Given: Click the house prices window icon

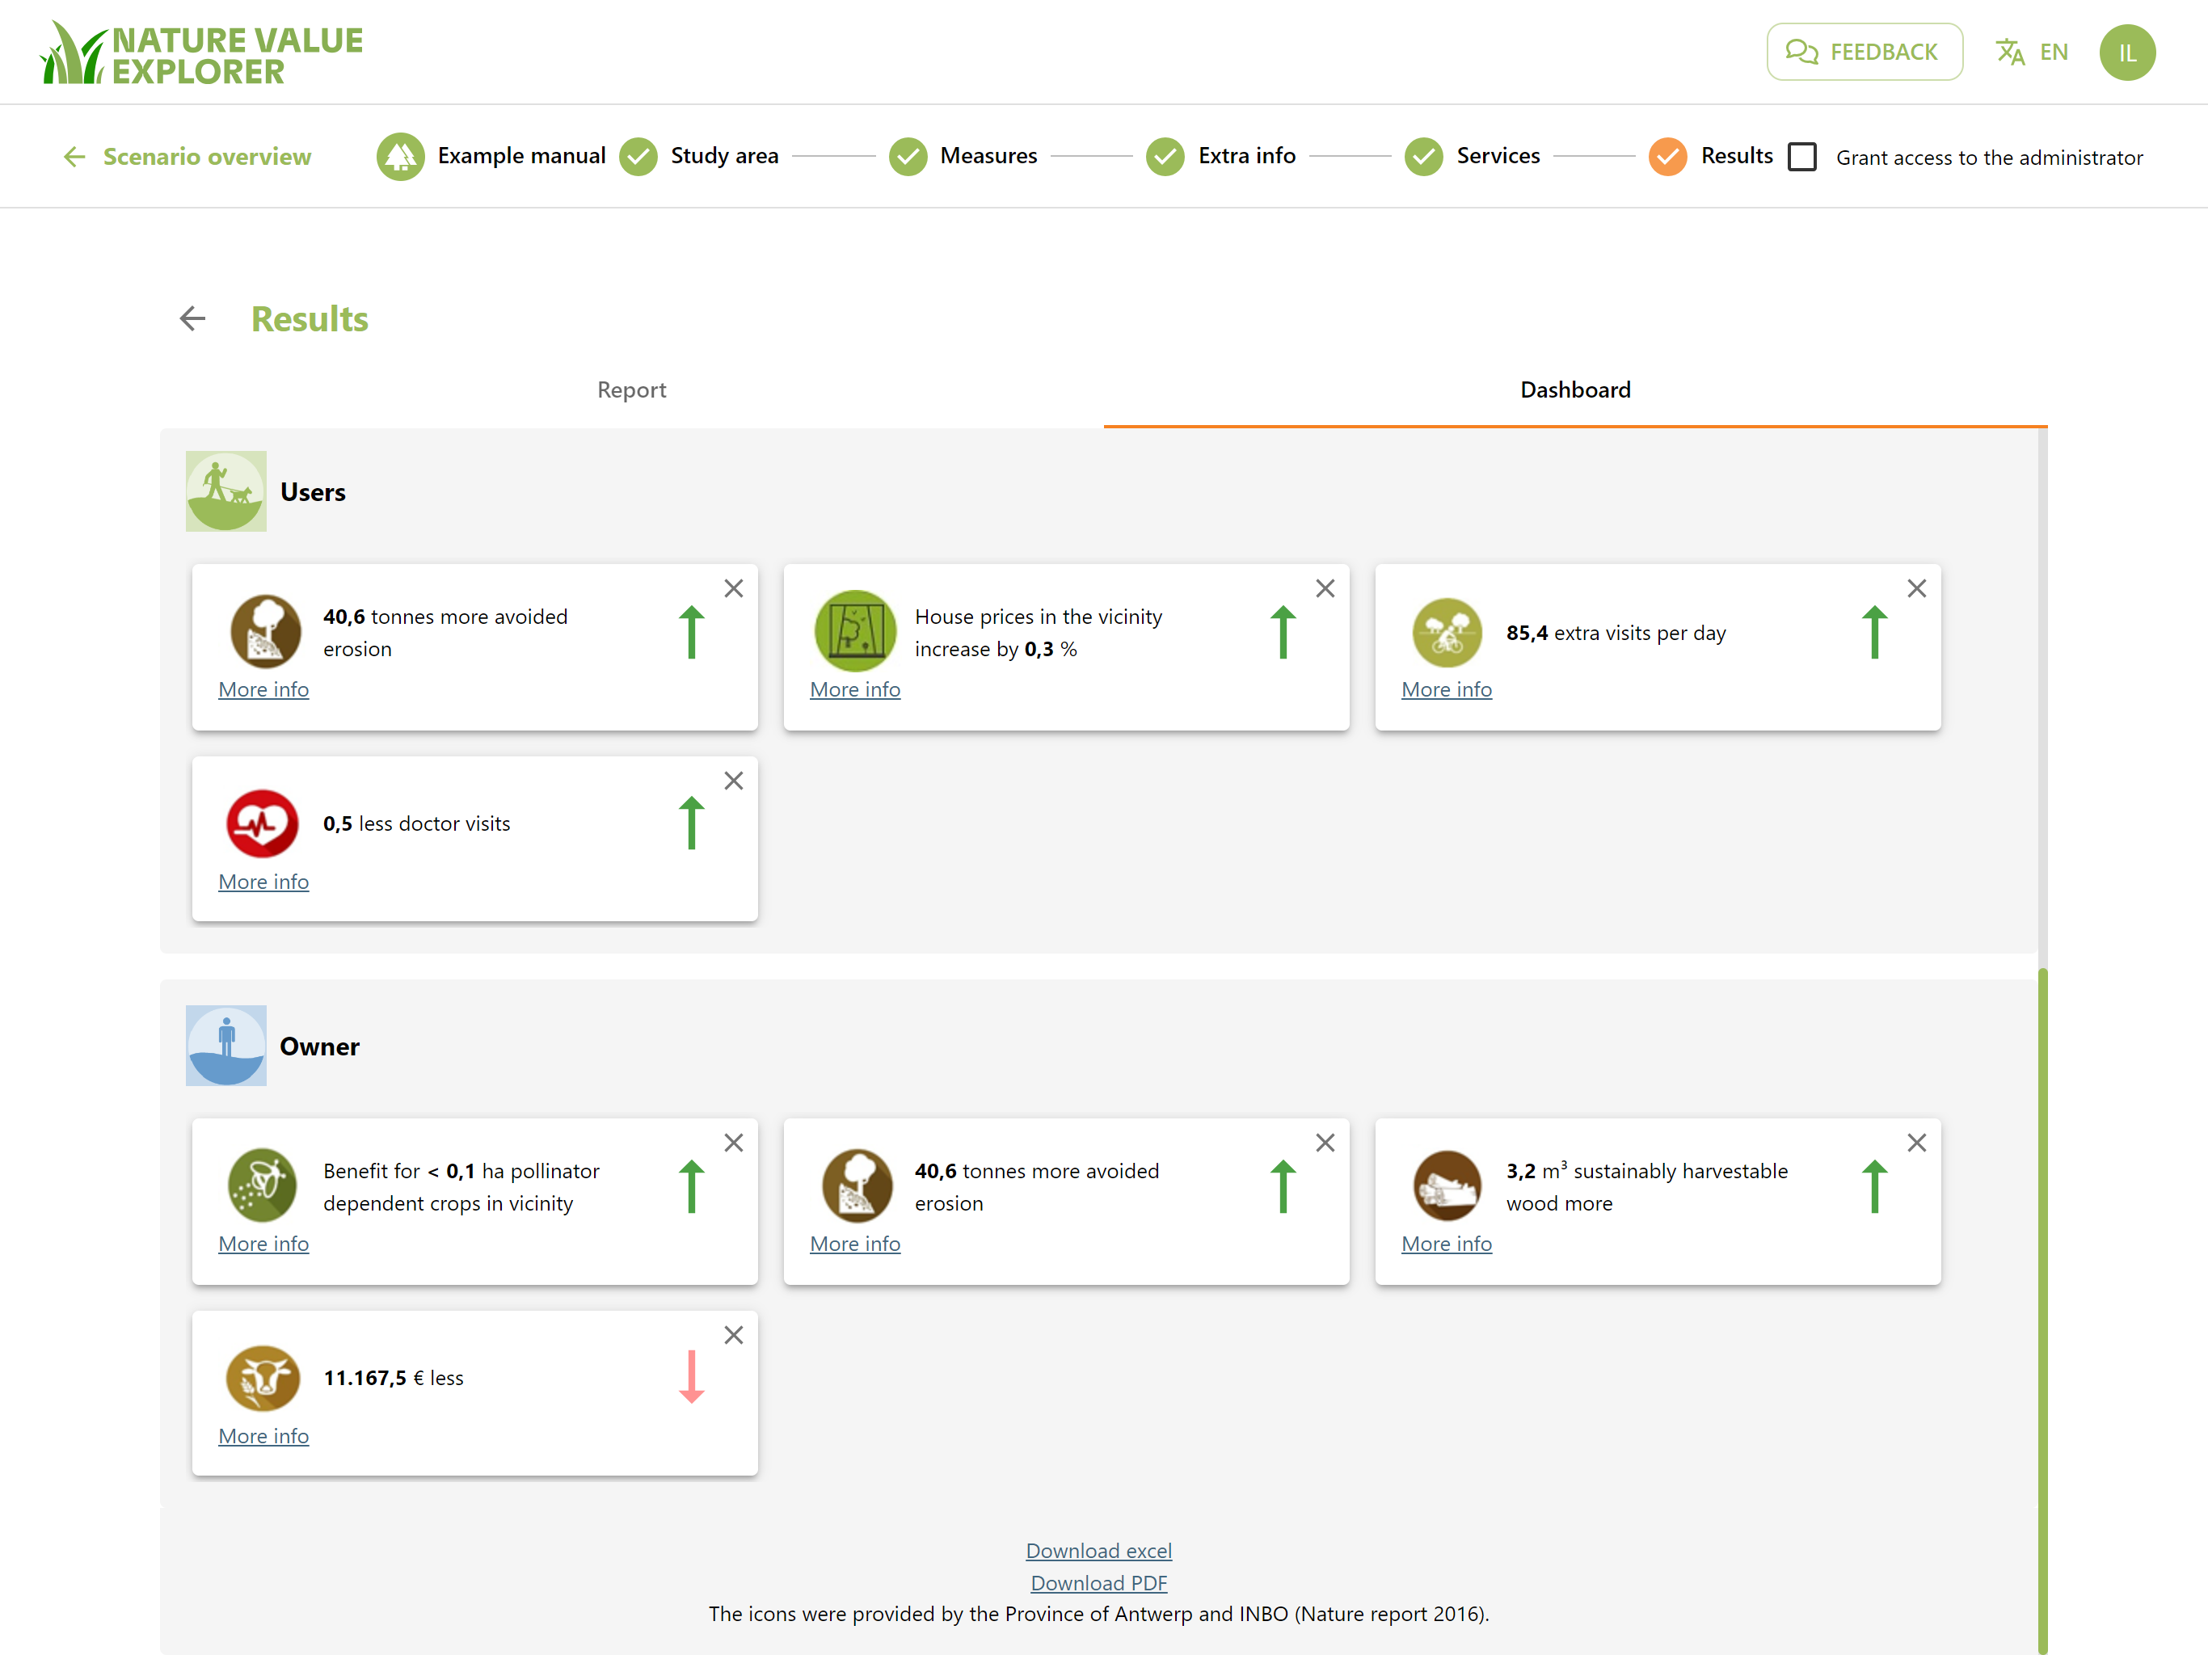Looking at the screenshot, I should click(x=855, y=631).
